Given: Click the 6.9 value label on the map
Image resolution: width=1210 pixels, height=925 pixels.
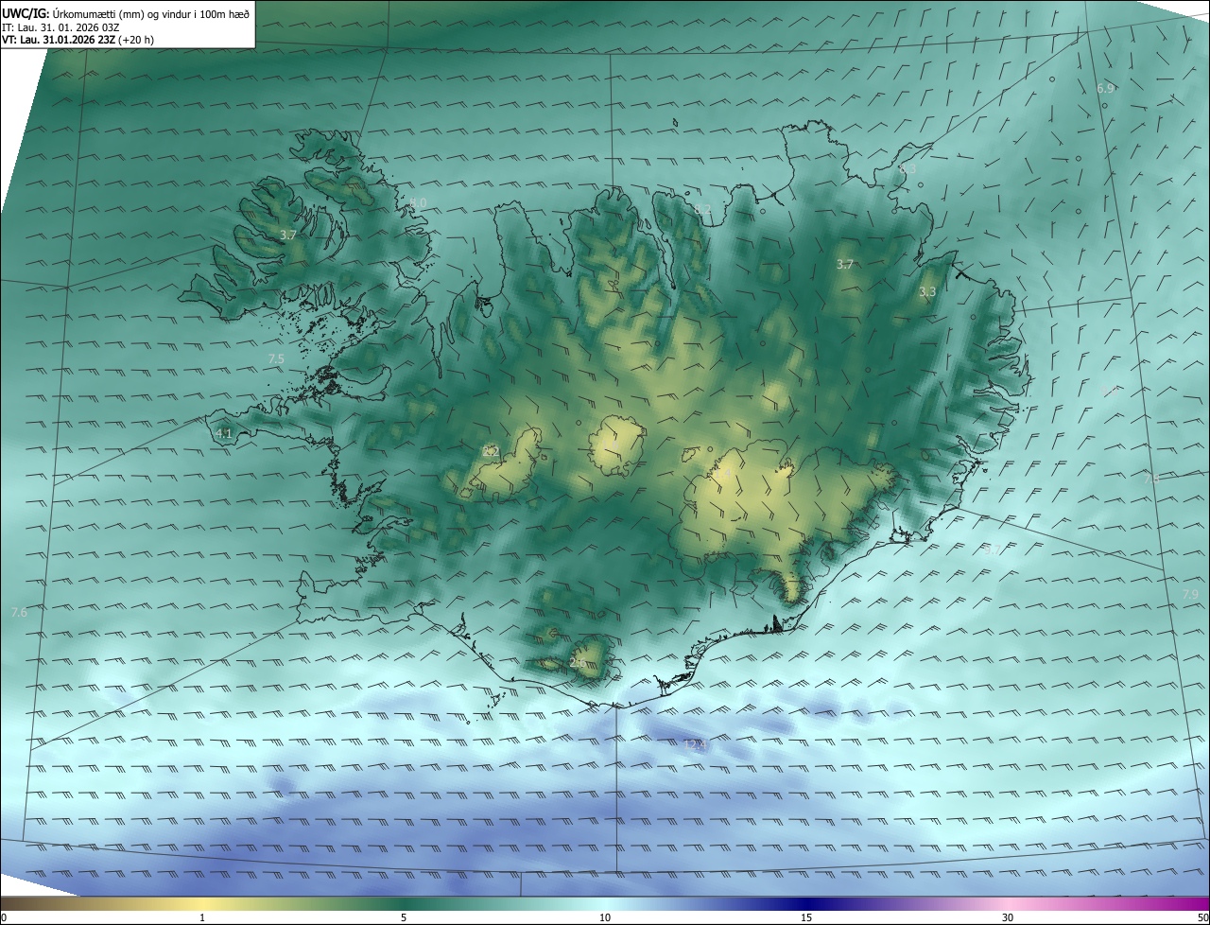Looking at the screenshot, I should coord(1105,88).
